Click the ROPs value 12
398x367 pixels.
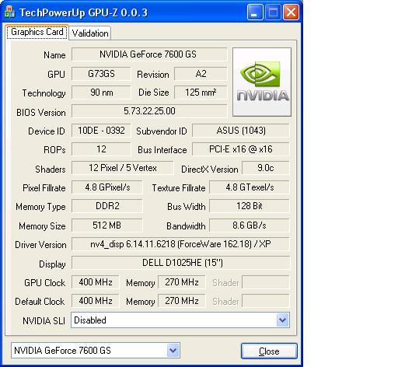[101, 149]
